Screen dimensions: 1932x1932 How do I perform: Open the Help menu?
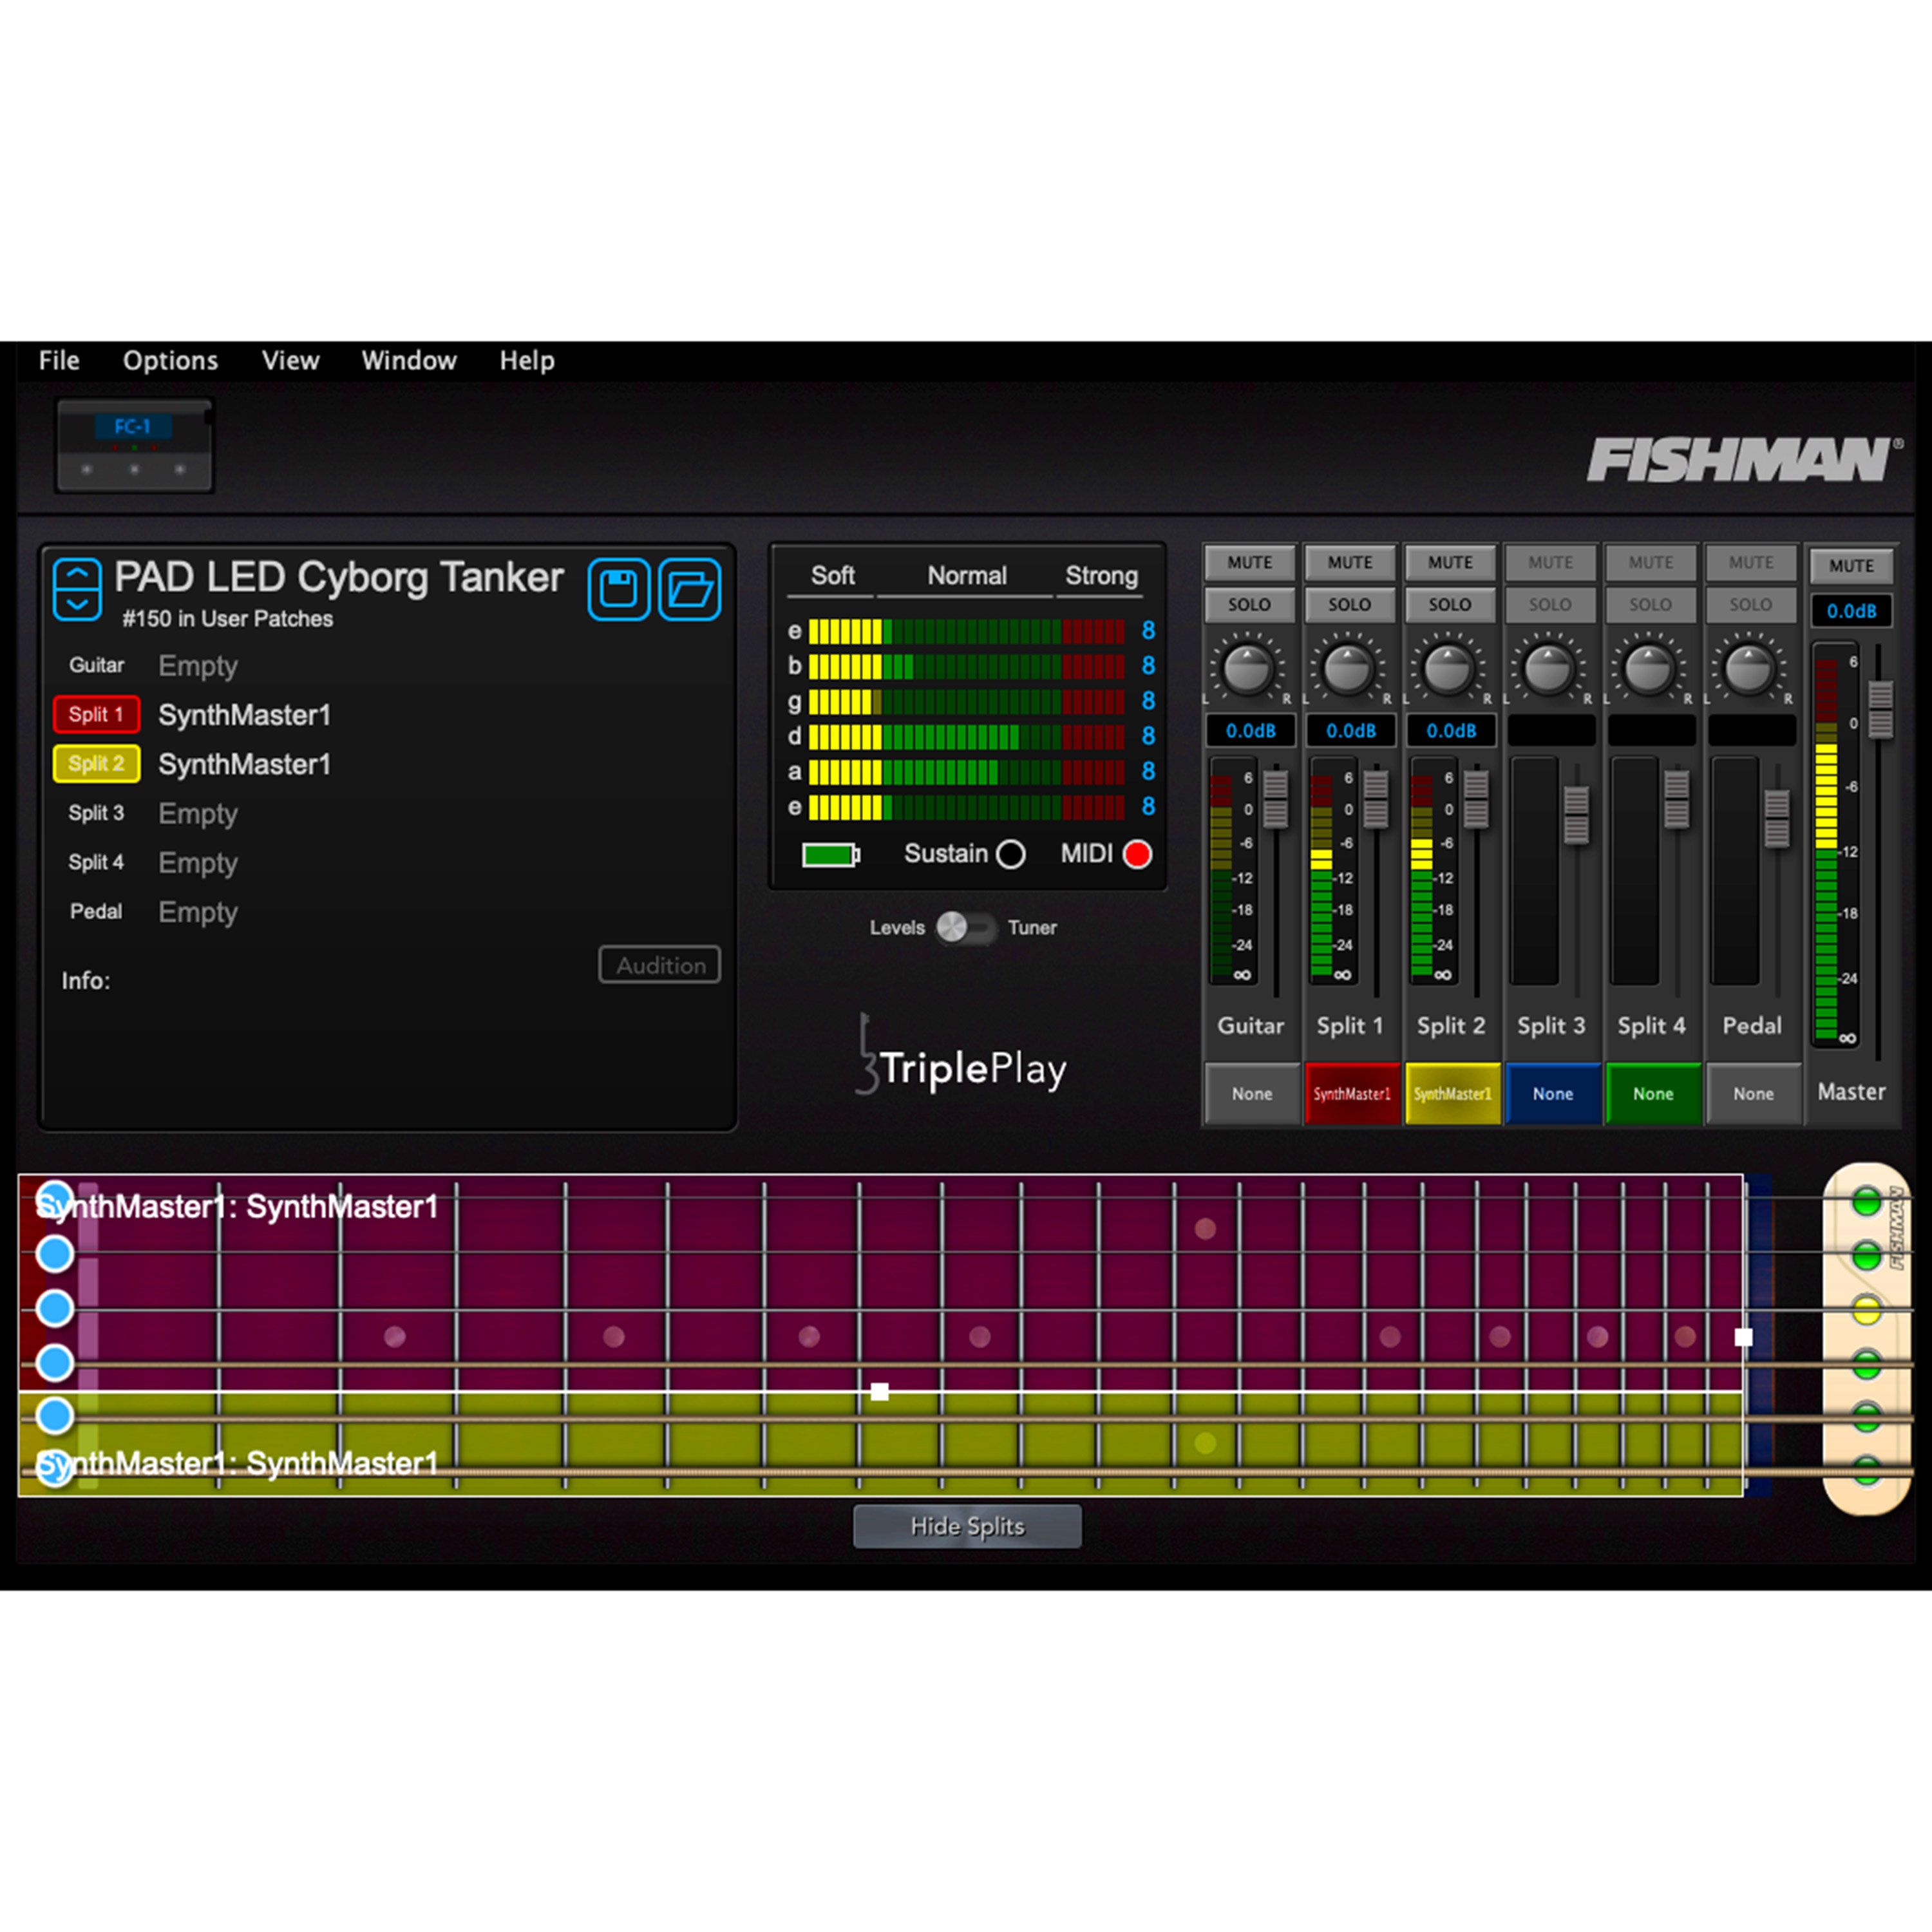[x=527, y=360]
